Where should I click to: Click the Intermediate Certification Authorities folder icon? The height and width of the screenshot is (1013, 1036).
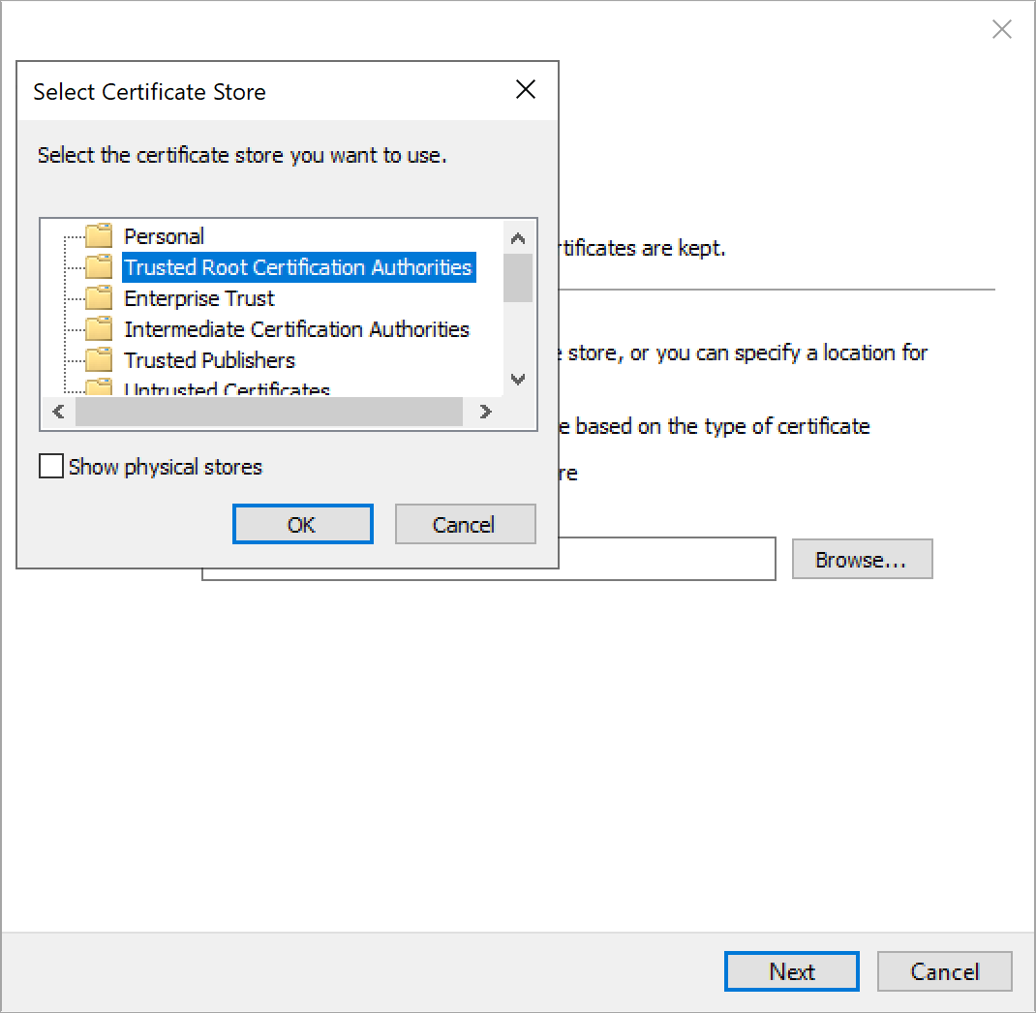[101, 328]
